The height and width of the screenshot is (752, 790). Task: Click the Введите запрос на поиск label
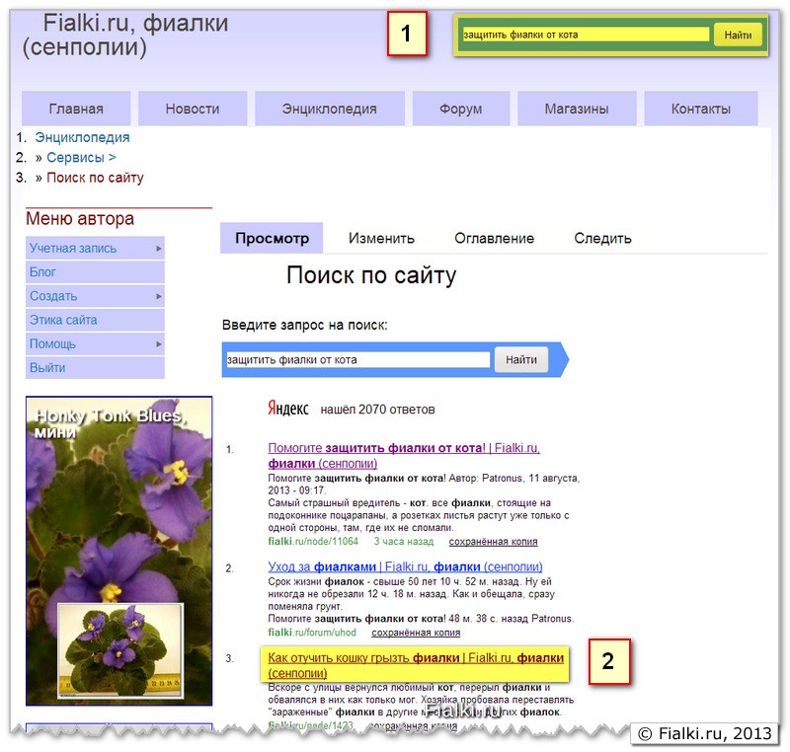click(305, 325)
